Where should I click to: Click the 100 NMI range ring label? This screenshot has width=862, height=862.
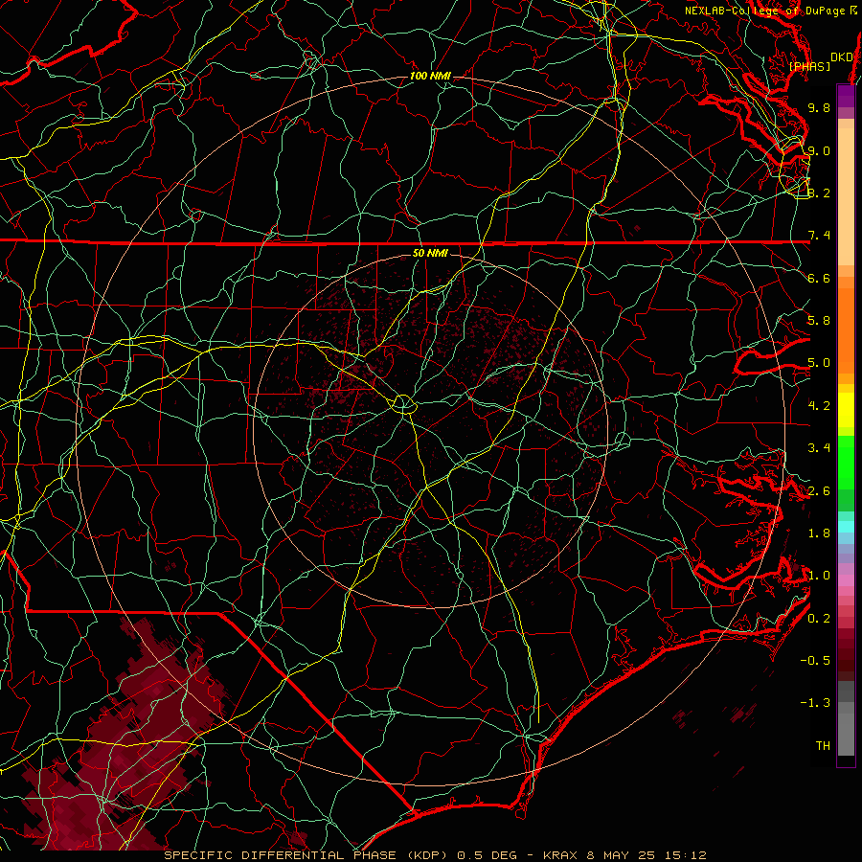430,76
